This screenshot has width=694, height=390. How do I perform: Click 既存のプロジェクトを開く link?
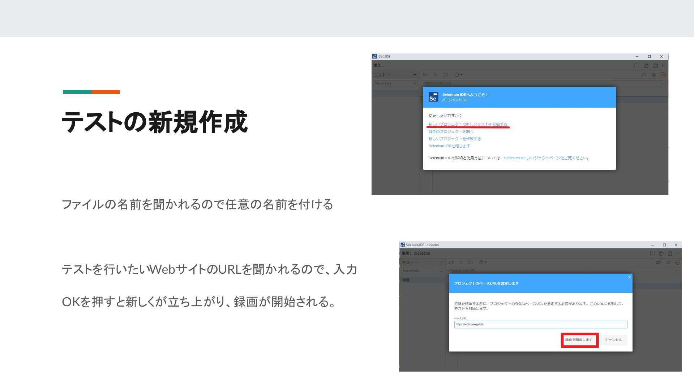pyautogui.click(x=451, y=131)
